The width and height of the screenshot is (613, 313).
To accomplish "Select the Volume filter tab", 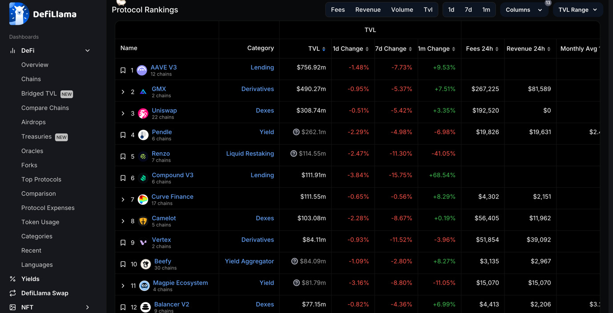I will tap(402, 10).
